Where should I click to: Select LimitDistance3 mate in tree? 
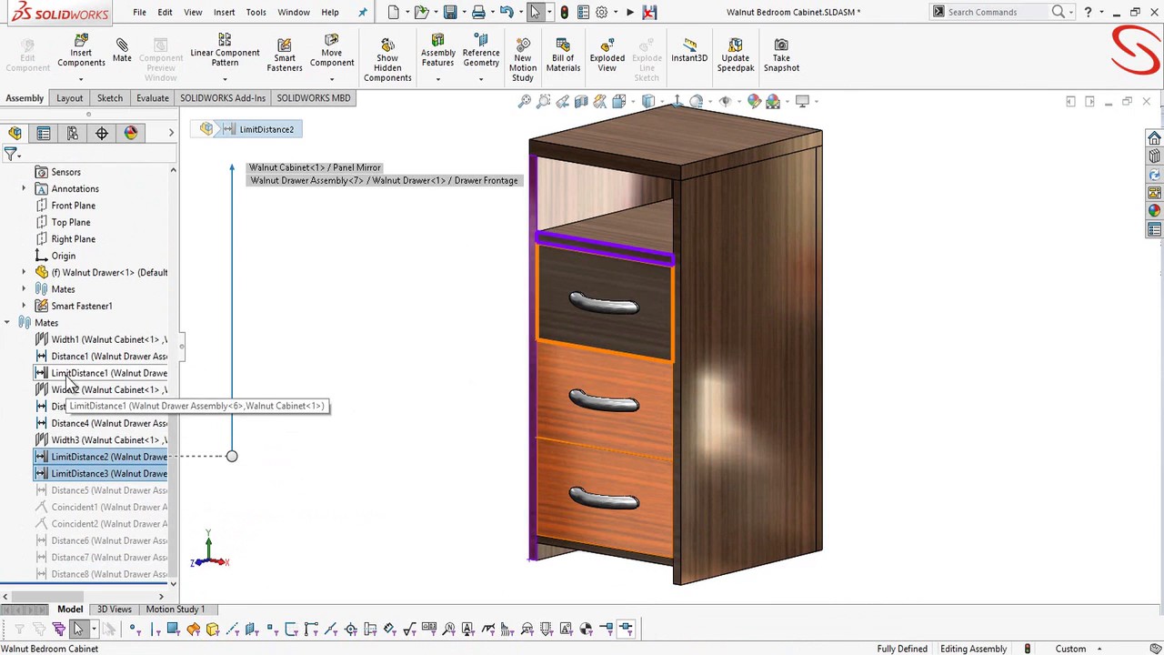click(x=101, y=474)
